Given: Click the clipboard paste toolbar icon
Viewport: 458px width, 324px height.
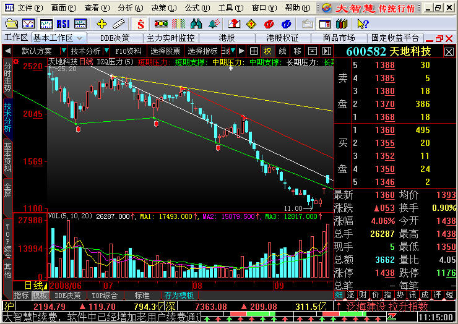Looking at the screenshot, I should [x=307, y=23].
